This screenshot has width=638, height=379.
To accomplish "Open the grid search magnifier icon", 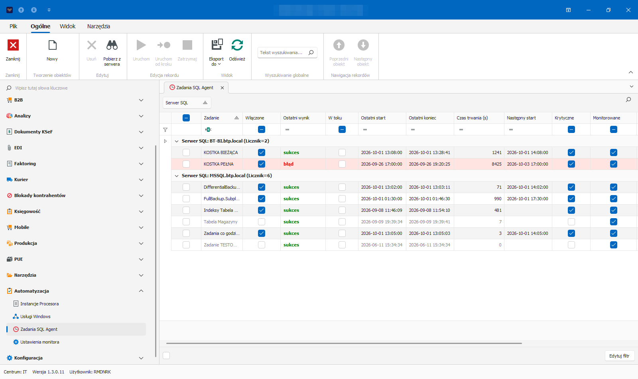I will [628, 100].
